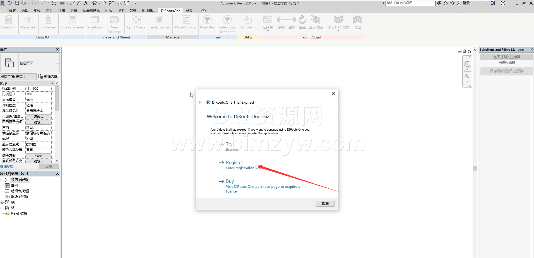The image size is (534, 258).
Task: Go back in the trial dialog
Action: tap(200, 102)
